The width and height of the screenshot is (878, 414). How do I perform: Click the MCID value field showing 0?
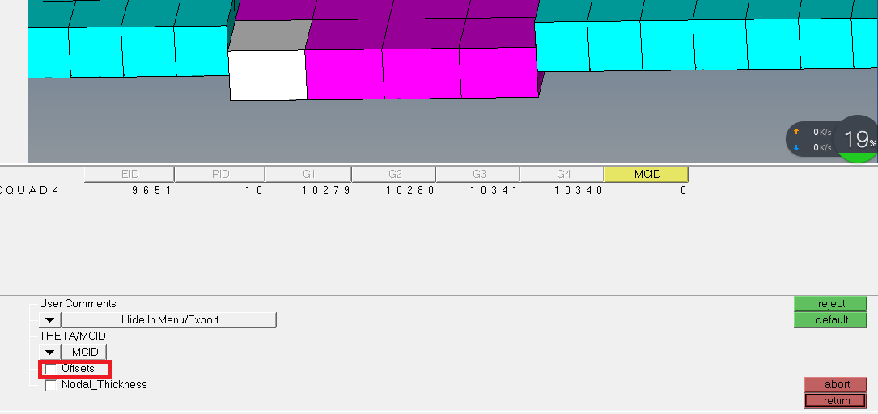coord(682,191)
